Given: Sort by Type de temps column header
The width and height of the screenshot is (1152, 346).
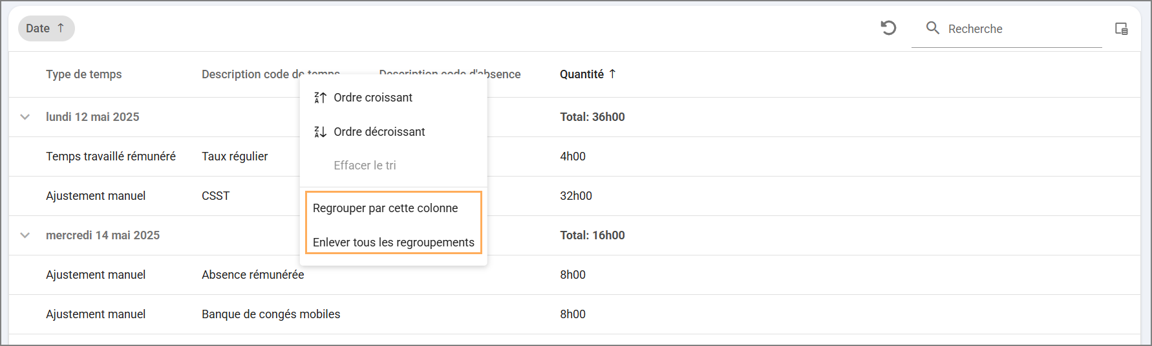Looking at the screenshot, I should coord(83,74).
